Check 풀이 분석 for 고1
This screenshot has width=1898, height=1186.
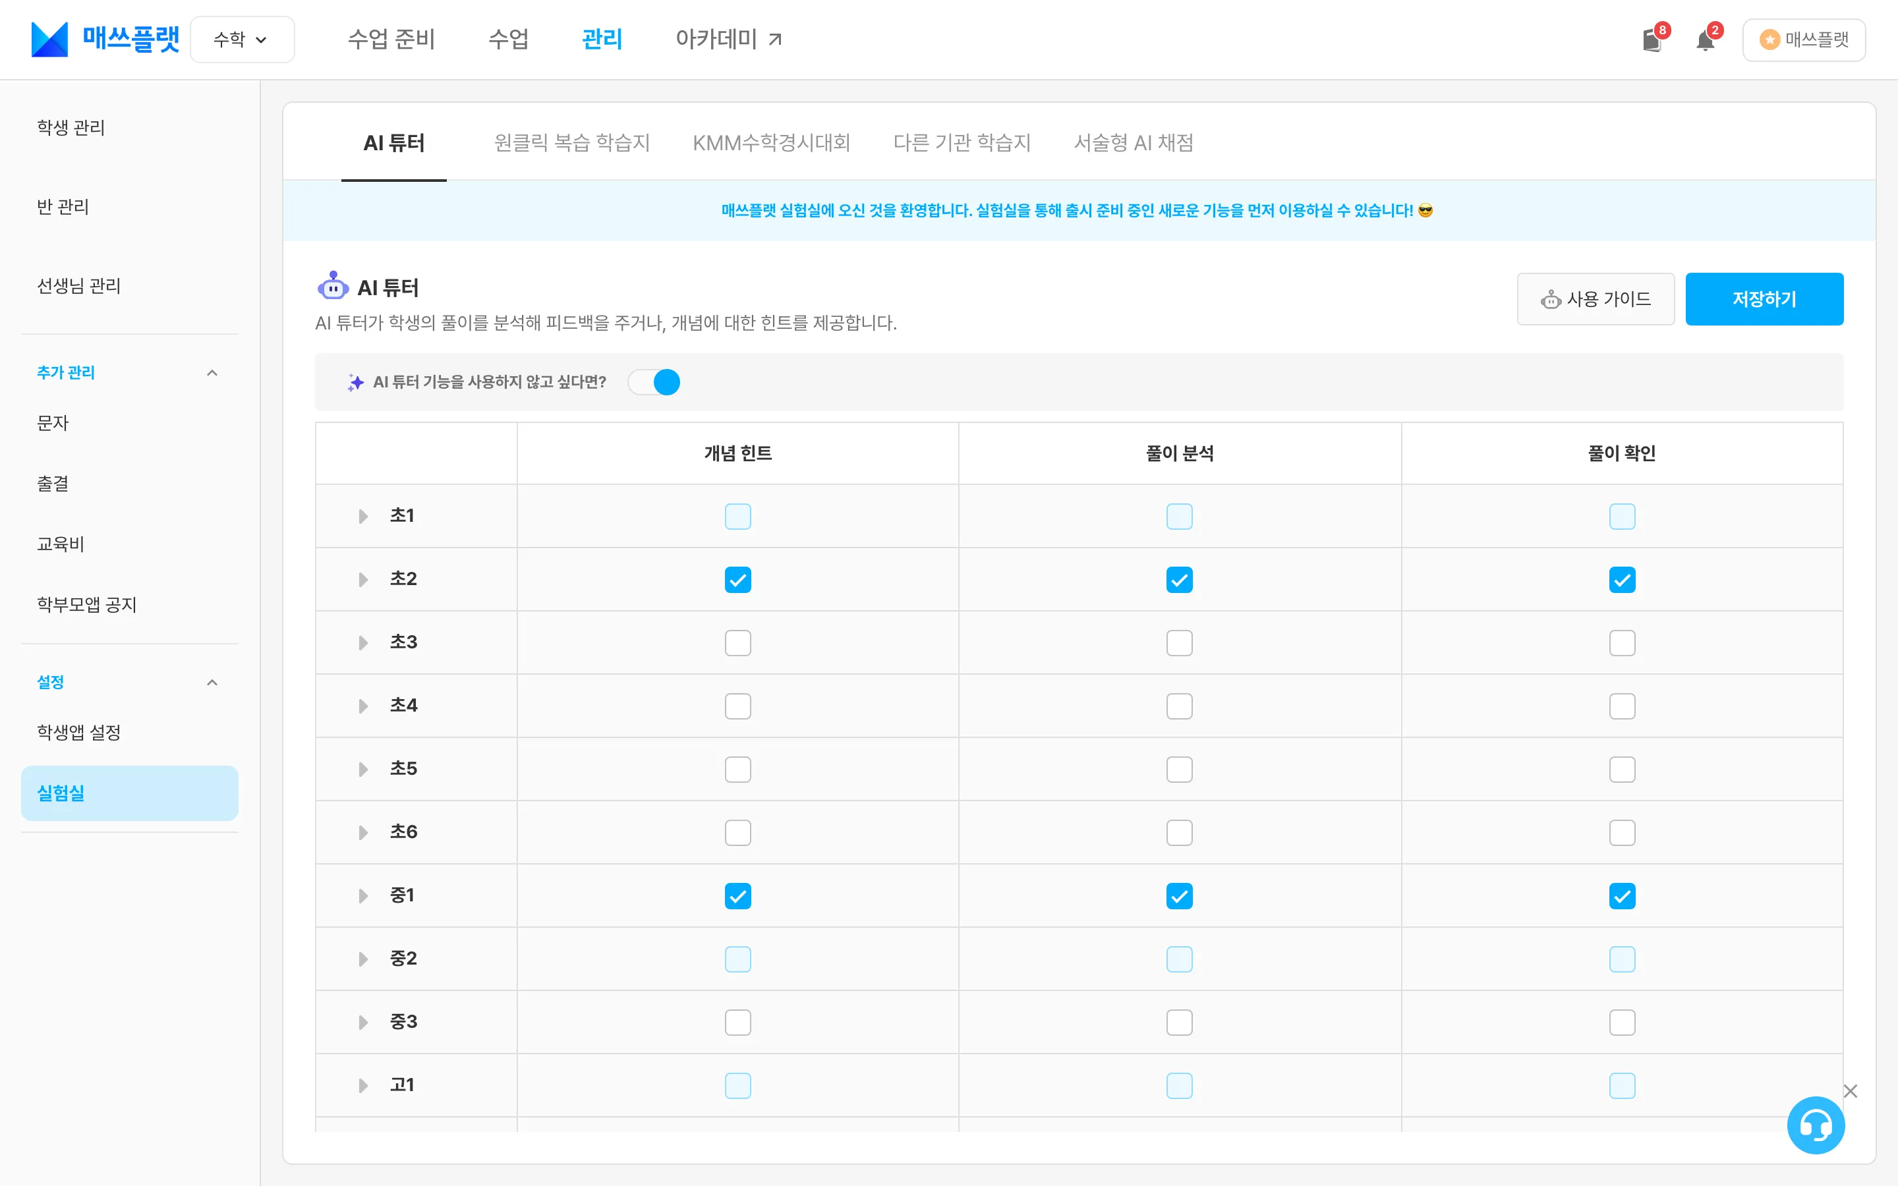pyautogui.click(x=1180, y=1086)
